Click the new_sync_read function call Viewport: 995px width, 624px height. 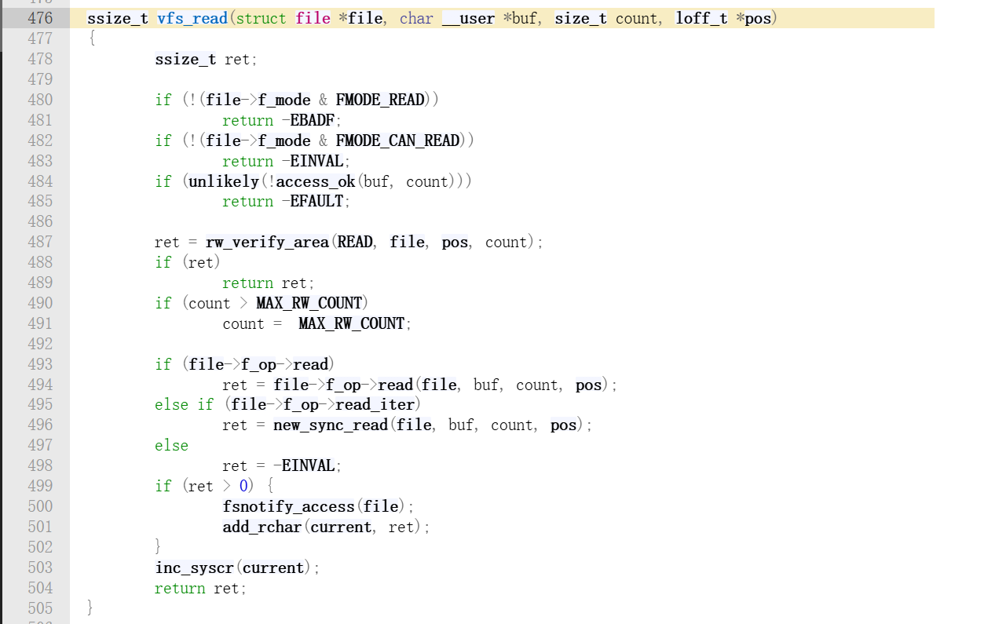(x=331, y=425)
